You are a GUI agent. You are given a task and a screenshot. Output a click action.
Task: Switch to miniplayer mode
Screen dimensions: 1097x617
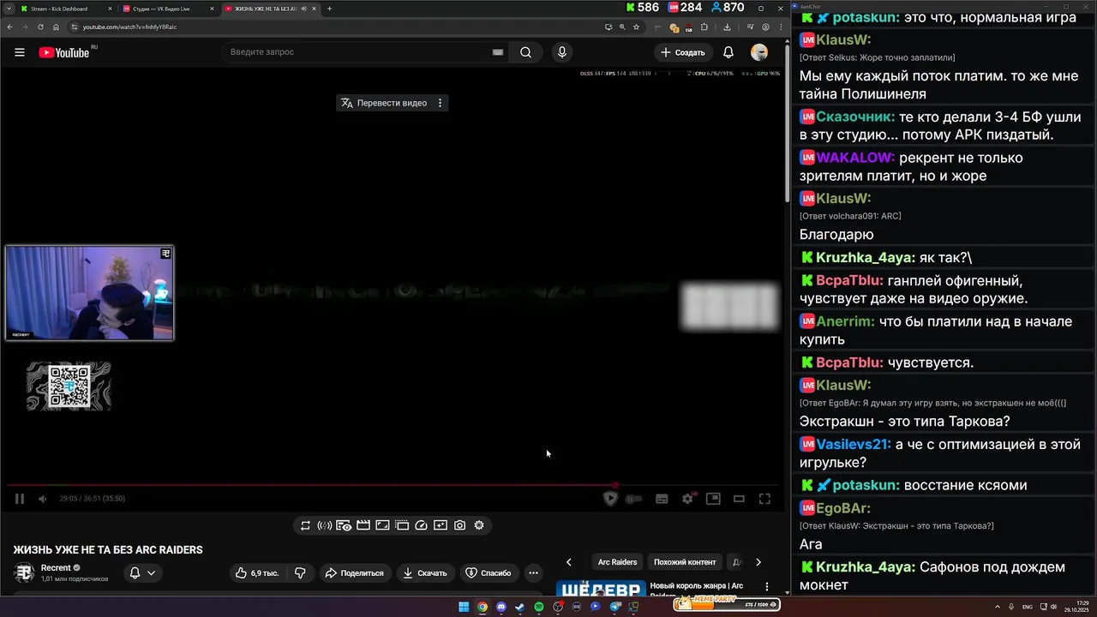pos(713,499)
